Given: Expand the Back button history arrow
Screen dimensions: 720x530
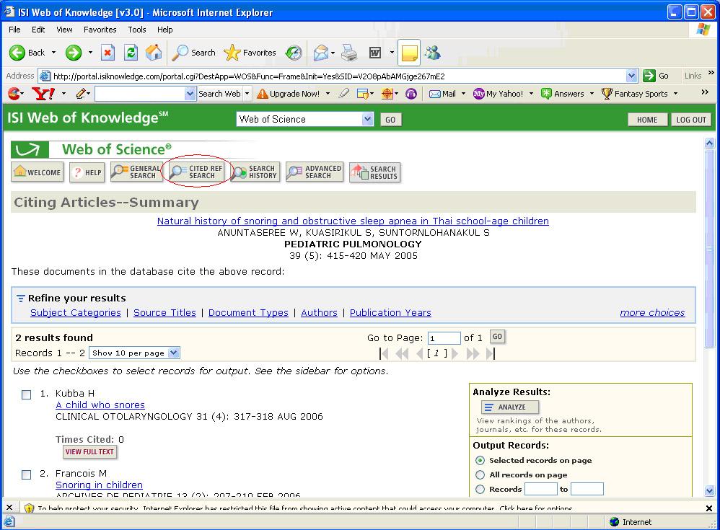Looking at the screenshot, I should (53, 53).
